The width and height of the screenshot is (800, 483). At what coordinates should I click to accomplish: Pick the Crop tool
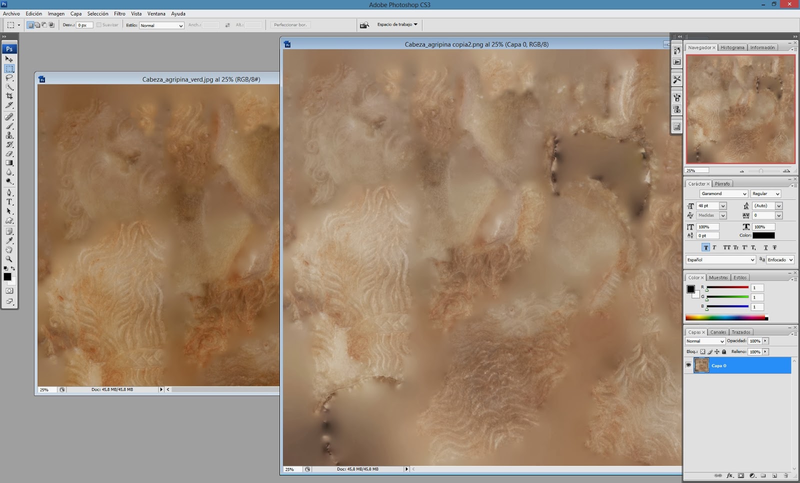(x=9, y=96)
